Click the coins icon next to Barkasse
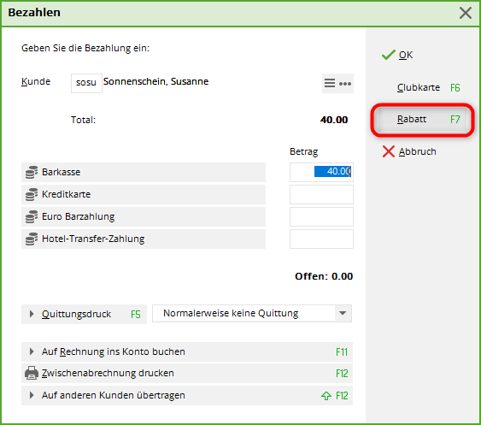This screenshot has width=481, height=425. click(32, 172)
